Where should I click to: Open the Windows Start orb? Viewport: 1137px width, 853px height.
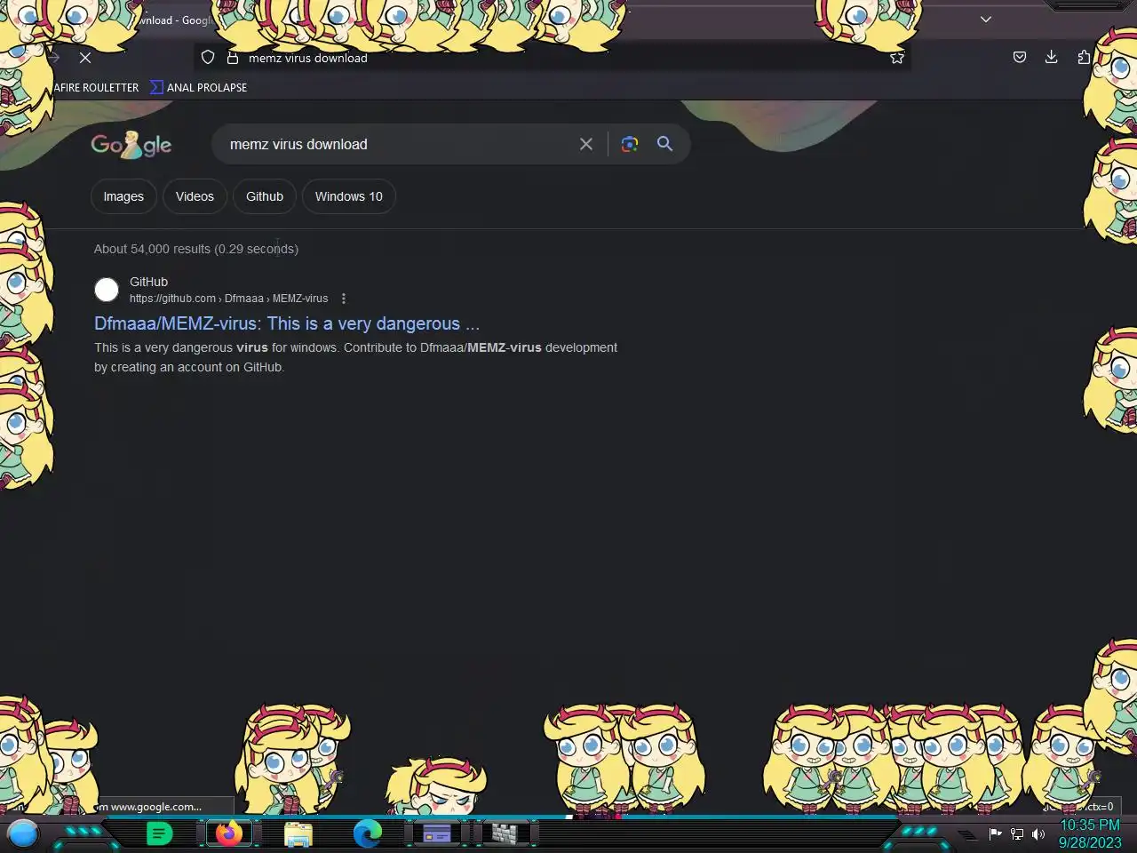(23, 833)
